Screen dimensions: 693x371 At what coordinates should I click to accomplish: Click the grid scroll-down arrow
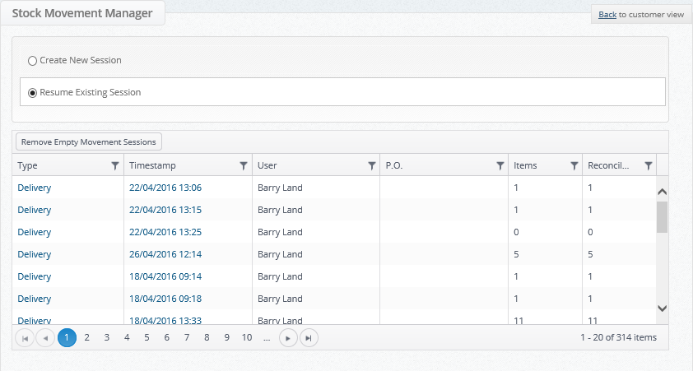(x=662, y=308)
